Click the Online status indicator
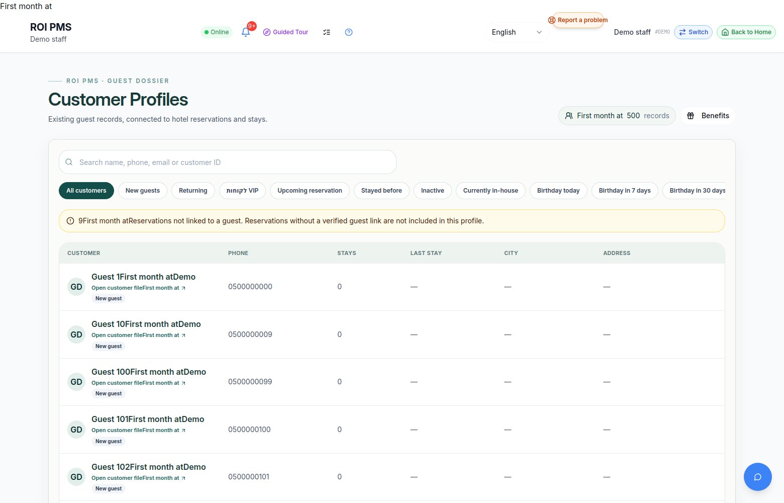The height and width of the screenshot is (503, 784). 217,32
